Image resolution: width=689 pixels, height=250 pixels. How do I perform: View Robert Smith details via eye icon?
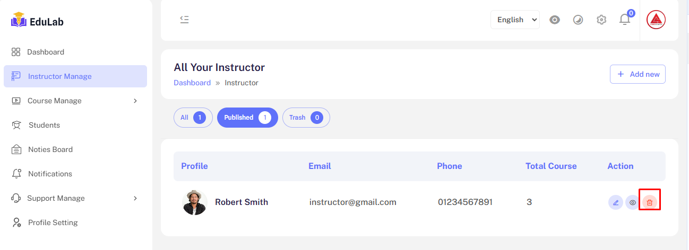coord(632,202)
